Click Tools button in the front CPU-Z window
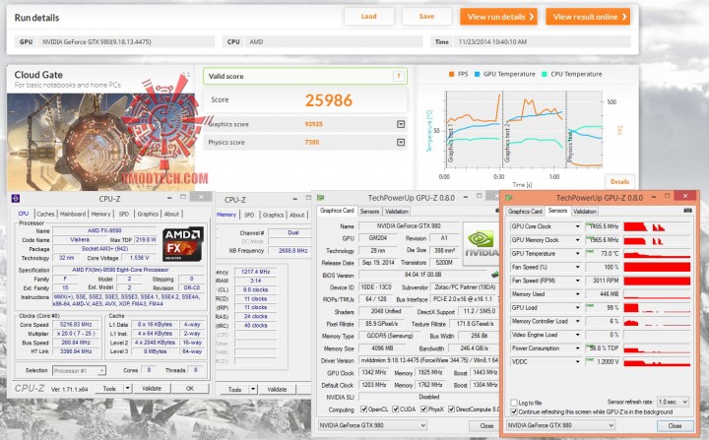This screenshot has width=709, height=440. pyautogui.click(x=109, y=388)
